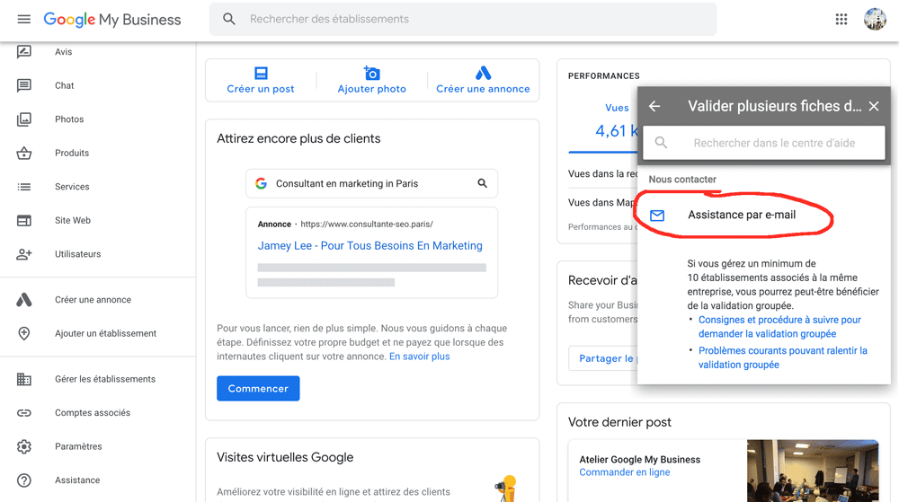Select Paramètres menu item

tap(78, 446)
